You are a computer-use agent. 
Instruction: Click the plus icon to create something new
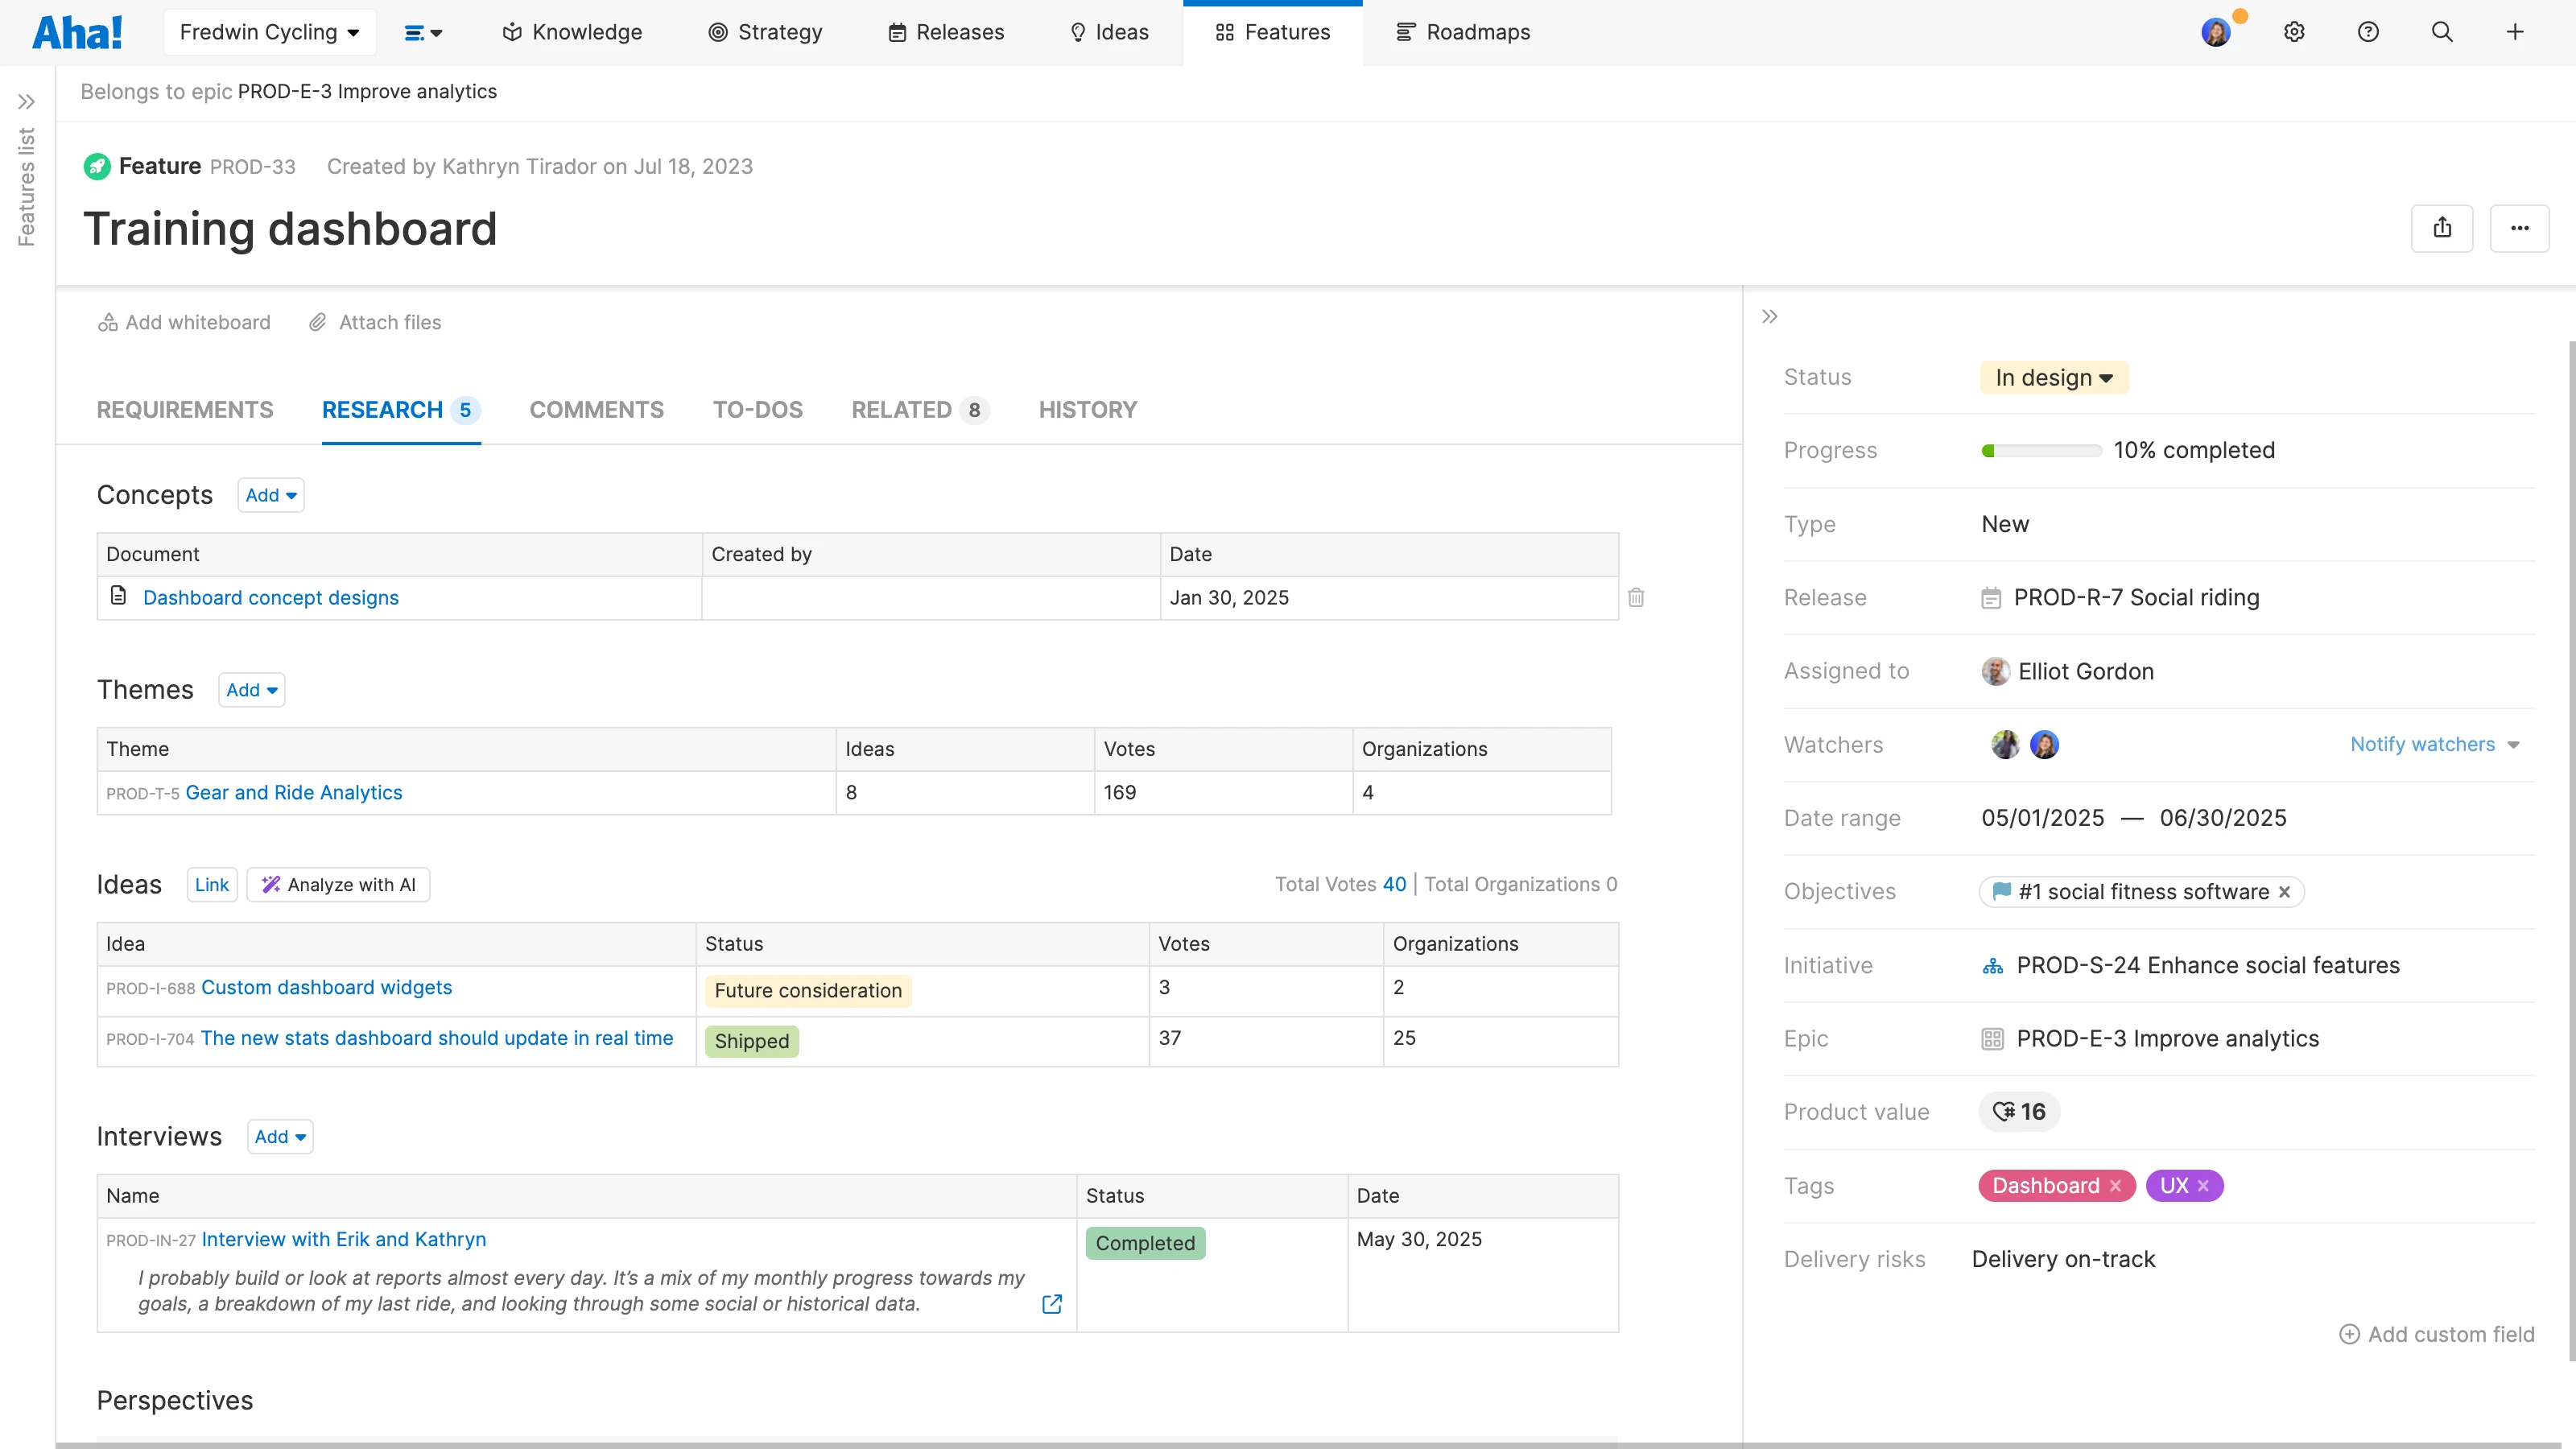pyautogui.click(x=2516, y=31)
